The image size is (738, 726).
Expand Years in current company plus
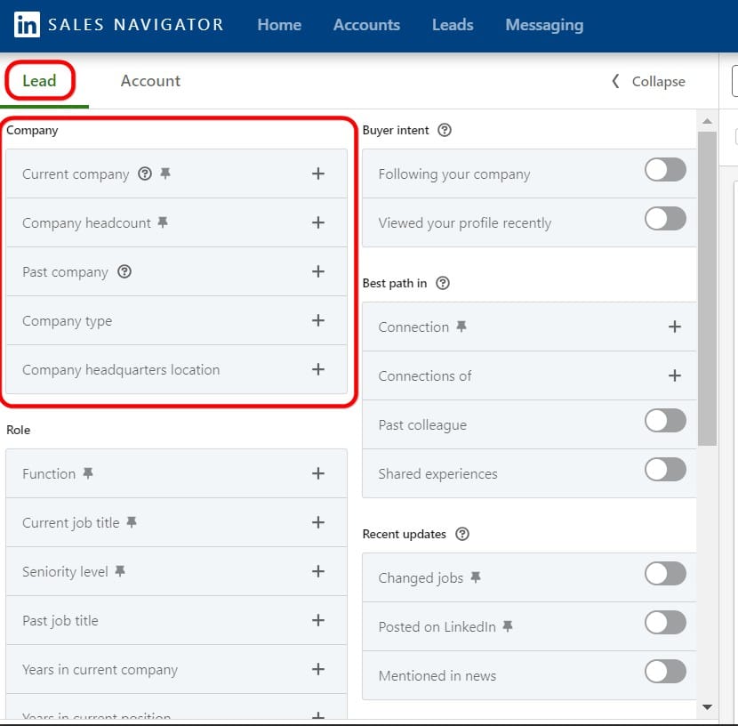point(318,669)
